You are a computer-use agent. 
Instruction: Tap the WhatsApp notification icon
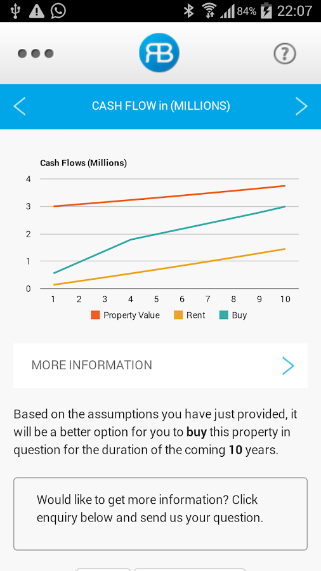(x=58, y=11)
